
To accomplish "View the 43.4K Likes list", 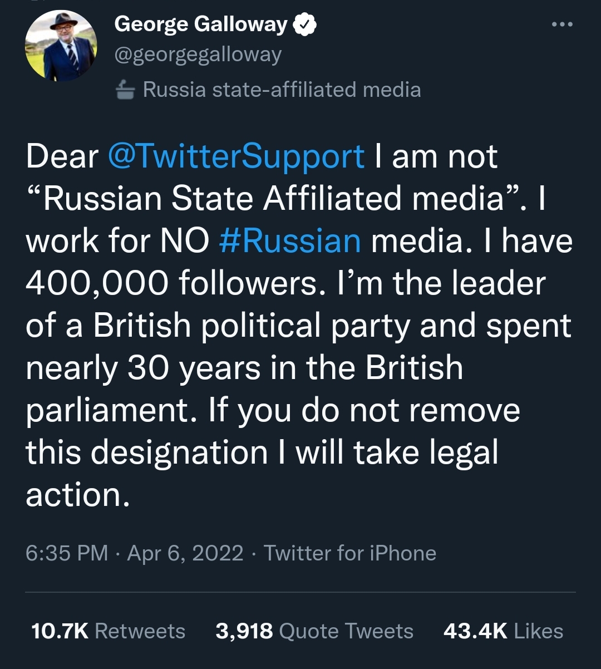I will [503, 631].
